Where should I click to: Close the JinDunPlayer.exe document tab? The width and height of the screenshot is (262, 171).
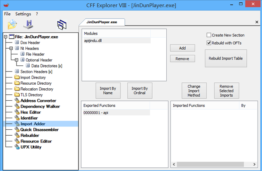point(257,22)
